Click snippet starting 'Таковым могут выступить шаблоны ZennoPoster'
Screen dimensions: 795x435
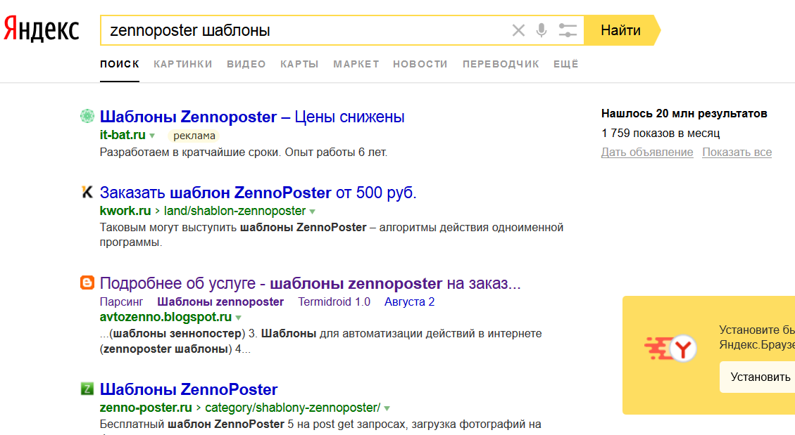(x=332, y=235)
